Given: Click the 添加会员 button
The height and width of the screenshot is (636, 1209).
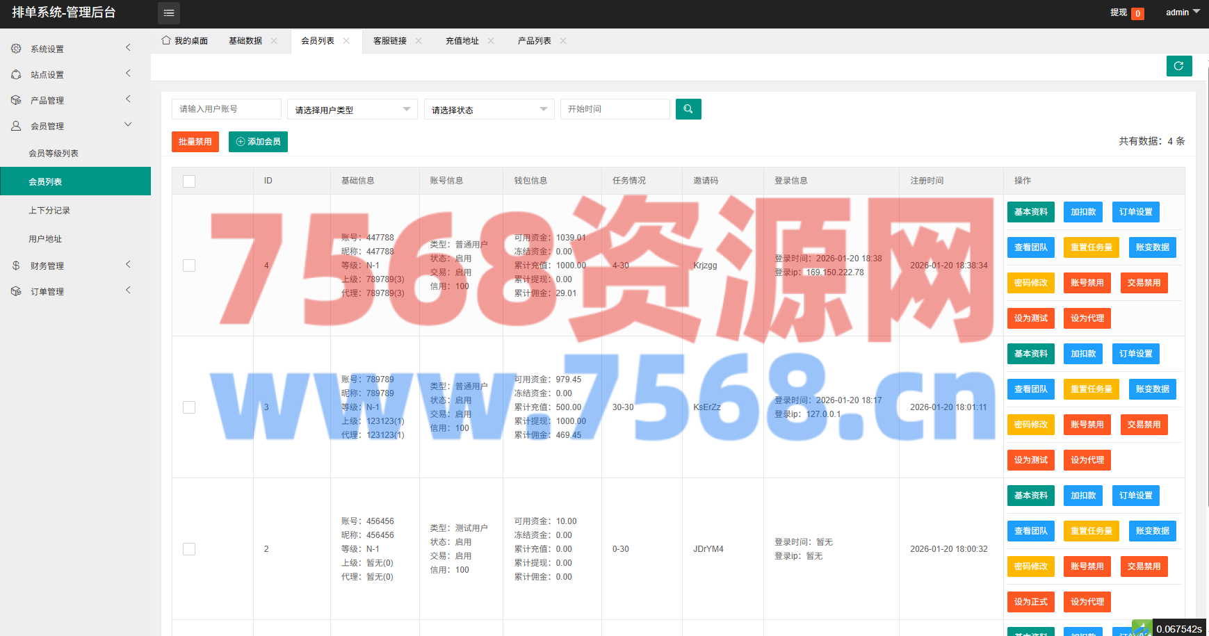Looking at the screenshot, I should pyautogui.click(x=258, y=142).
